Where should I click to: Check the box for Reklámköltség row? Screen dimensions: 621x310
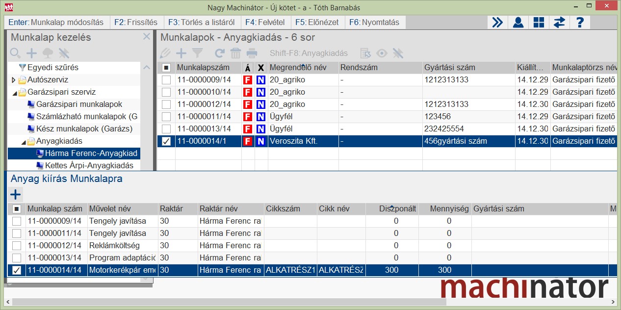[x=17, y=245]
